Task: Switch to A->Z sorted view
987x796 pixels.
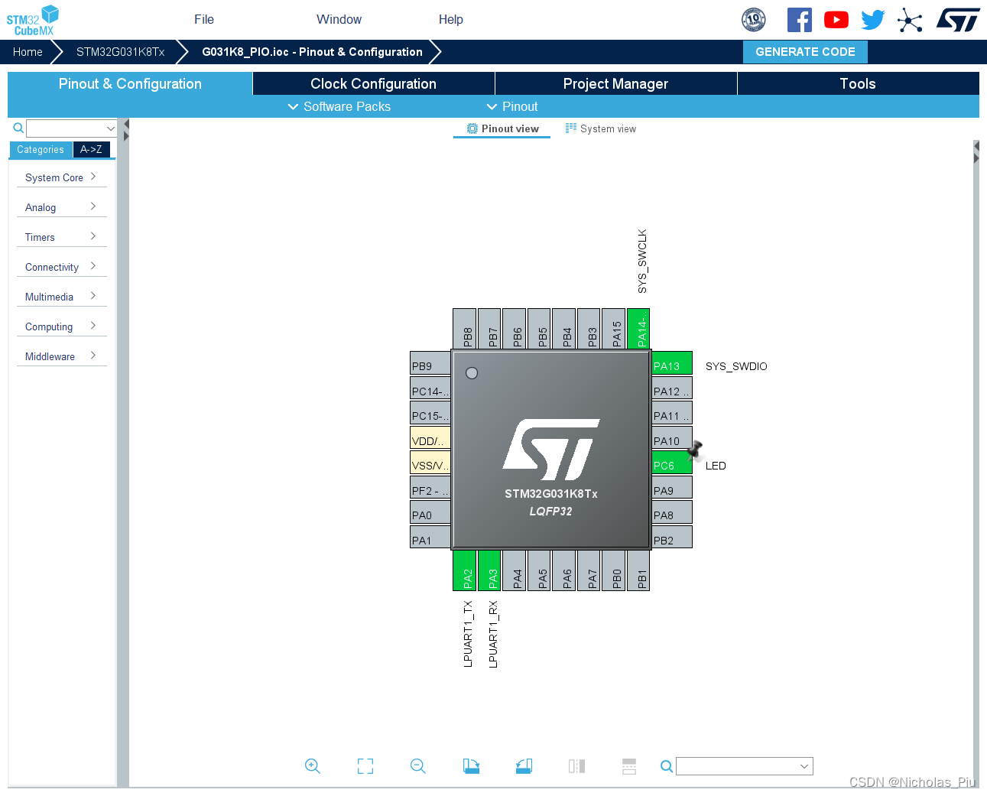Action: point(91,150)
